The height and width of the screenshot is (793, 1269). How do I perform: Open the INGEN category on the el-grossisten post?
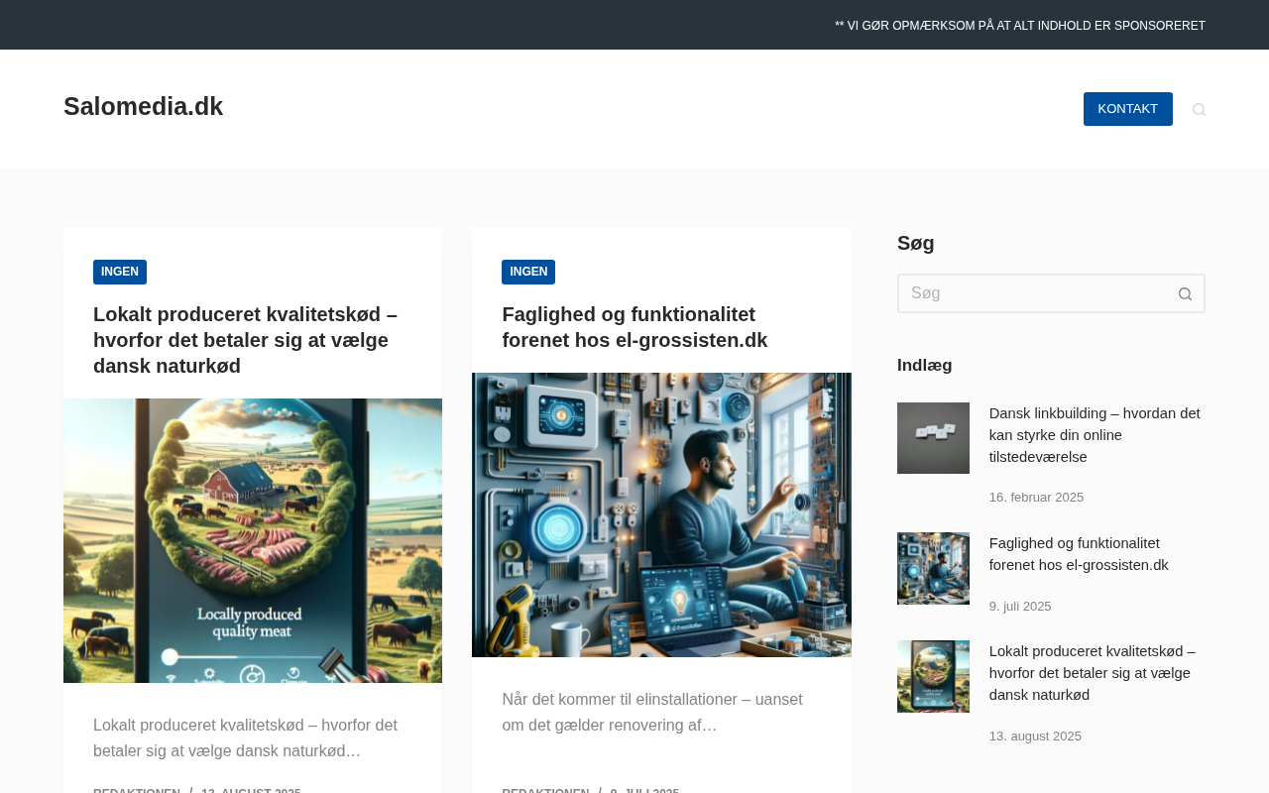(x=528, y=272)
